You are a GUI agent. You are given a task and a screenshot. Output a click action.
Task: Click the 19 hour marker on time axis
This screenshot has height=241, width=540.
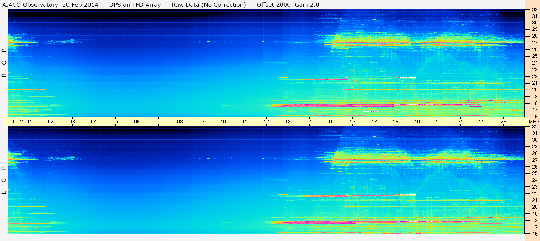[417, 122]
